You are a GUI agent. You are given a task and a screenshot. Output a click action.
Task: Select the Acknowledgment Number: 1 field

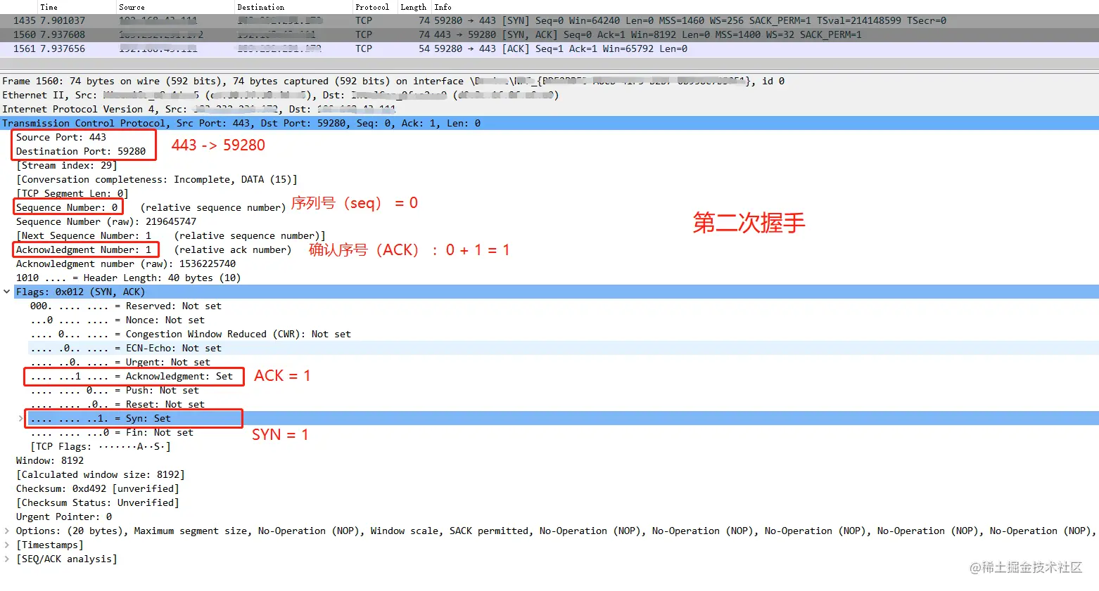pos(84,249)
